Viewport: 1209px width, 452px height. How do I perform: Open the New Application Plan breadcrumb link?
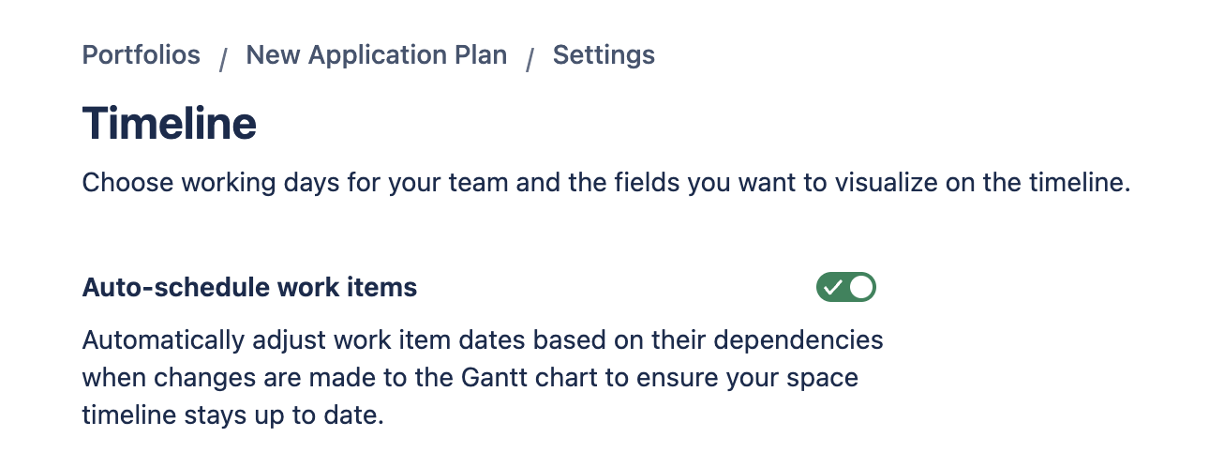[x=376, y=55]
